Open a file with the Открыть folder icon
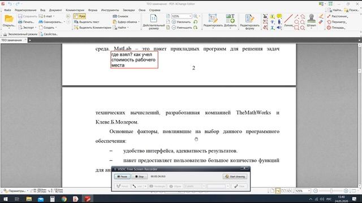362x203 pixels. click(9, 21)
